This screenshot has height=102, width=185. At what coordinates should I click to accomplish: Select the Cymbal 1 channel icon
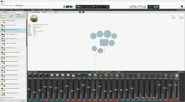click(x=112, y=76)
